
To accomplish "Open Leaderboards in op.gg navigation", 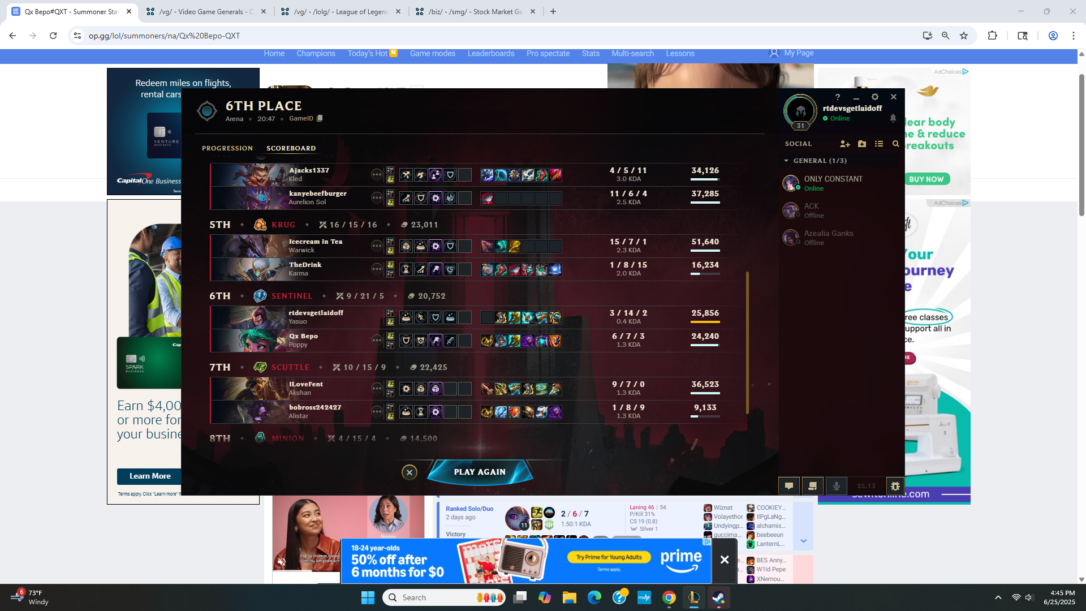I will tap(490, 53).
